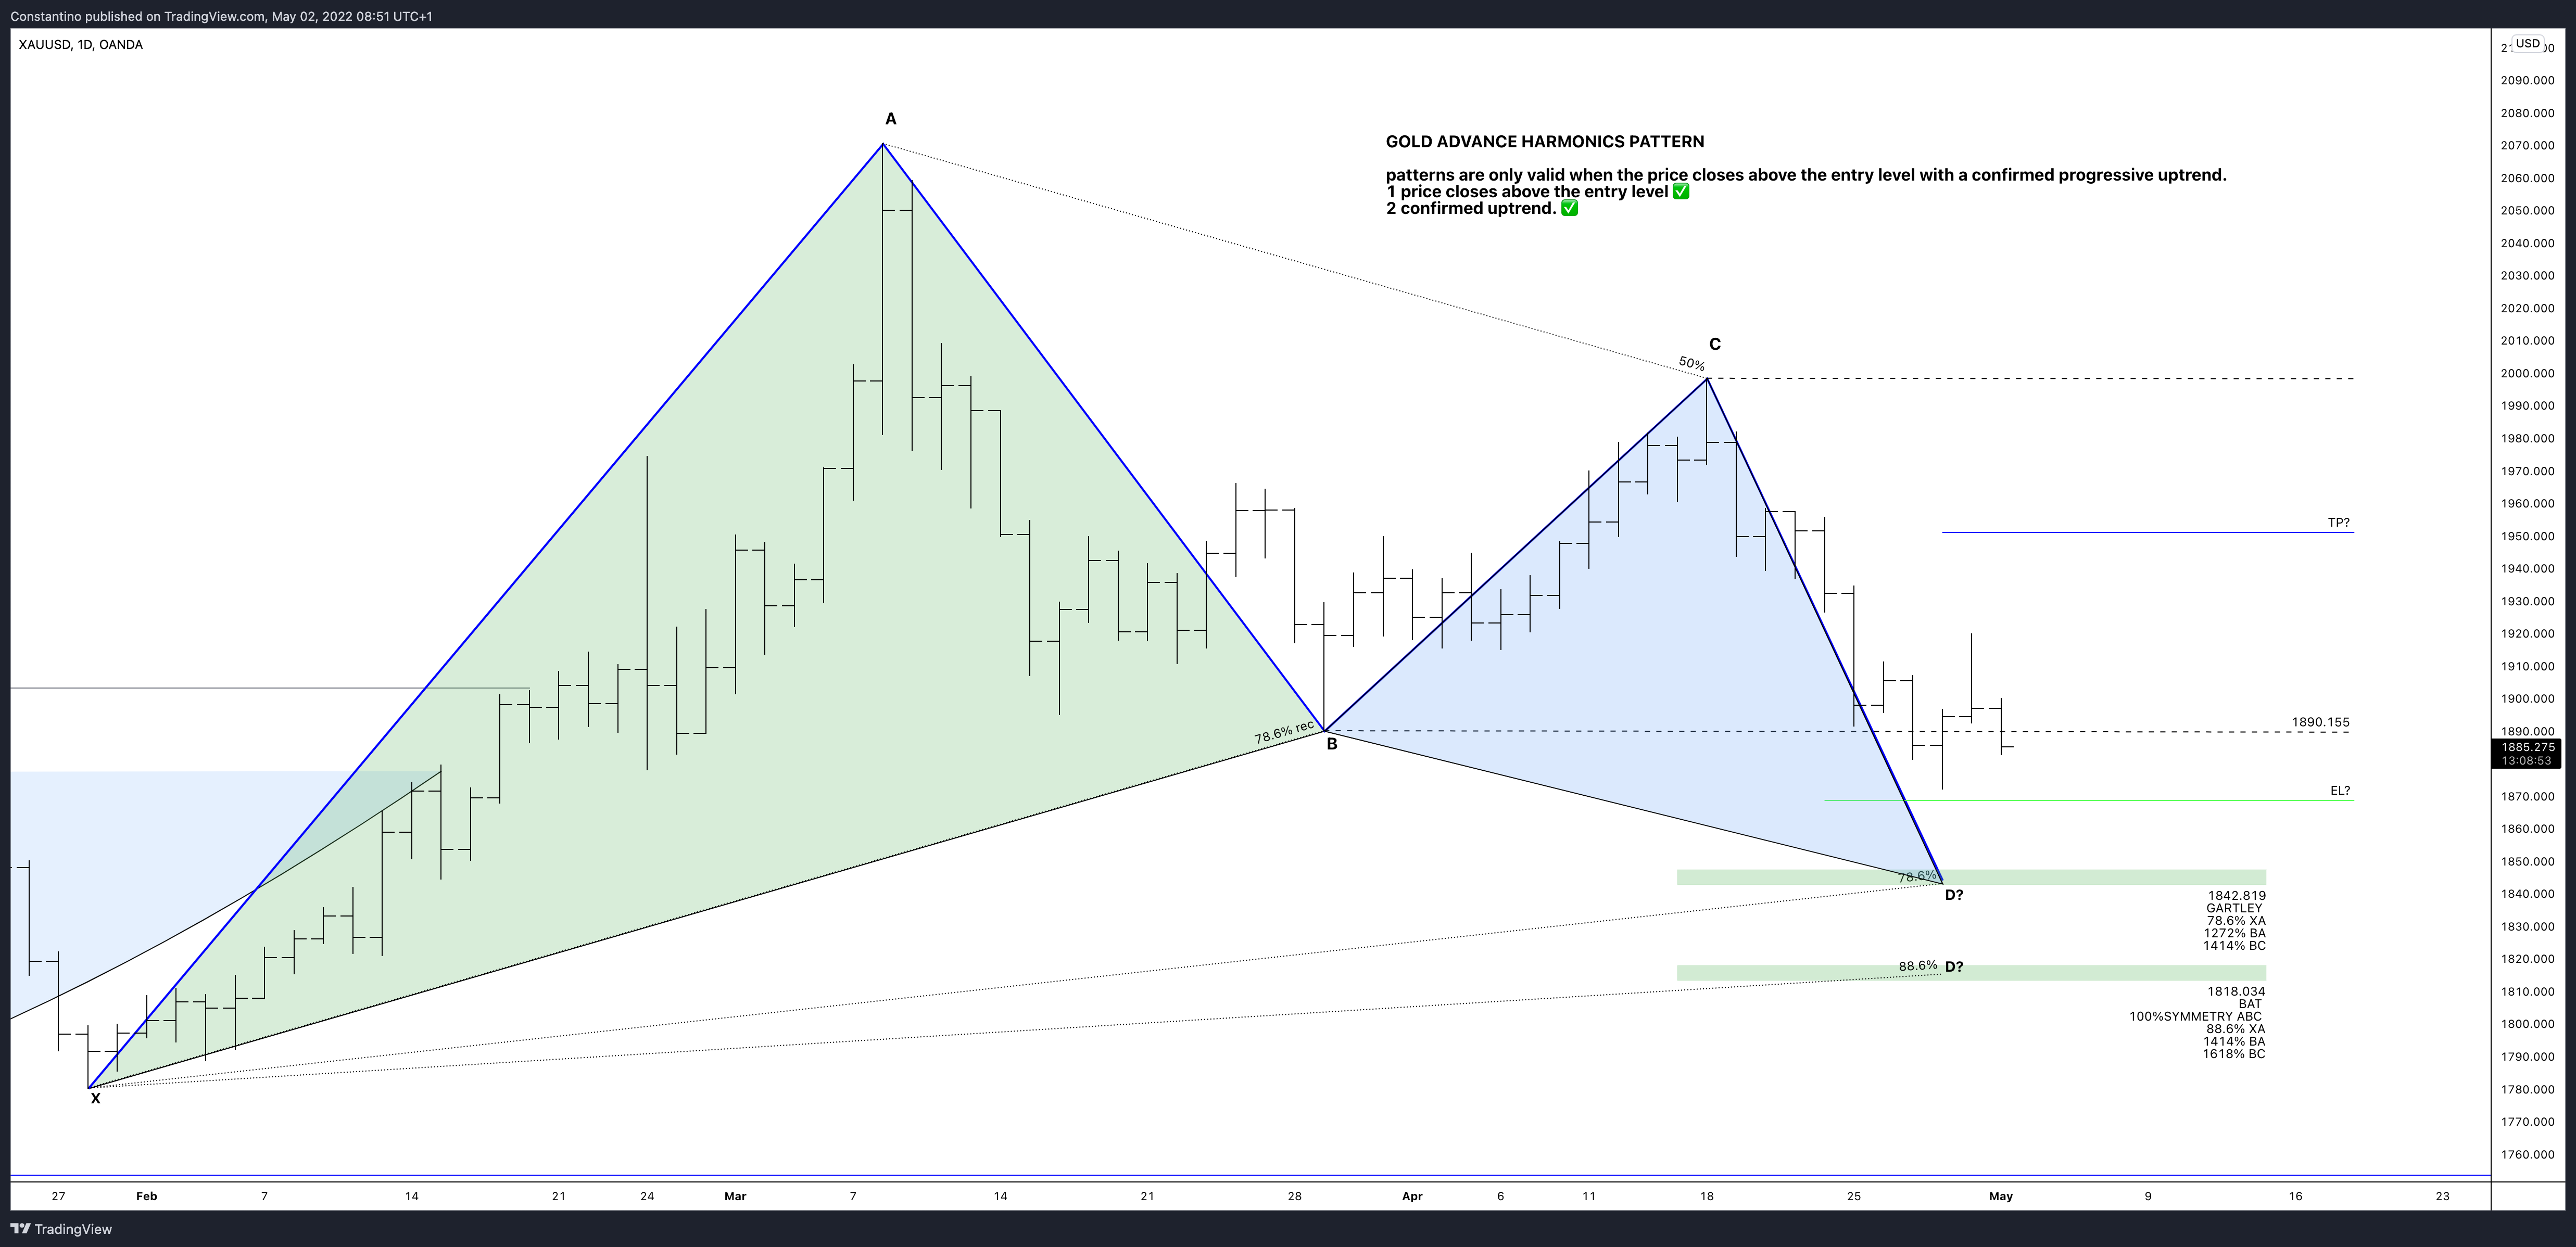Click the "GARTLEY" pattern name text
2576x1247 pixels.
[2234, 908]
